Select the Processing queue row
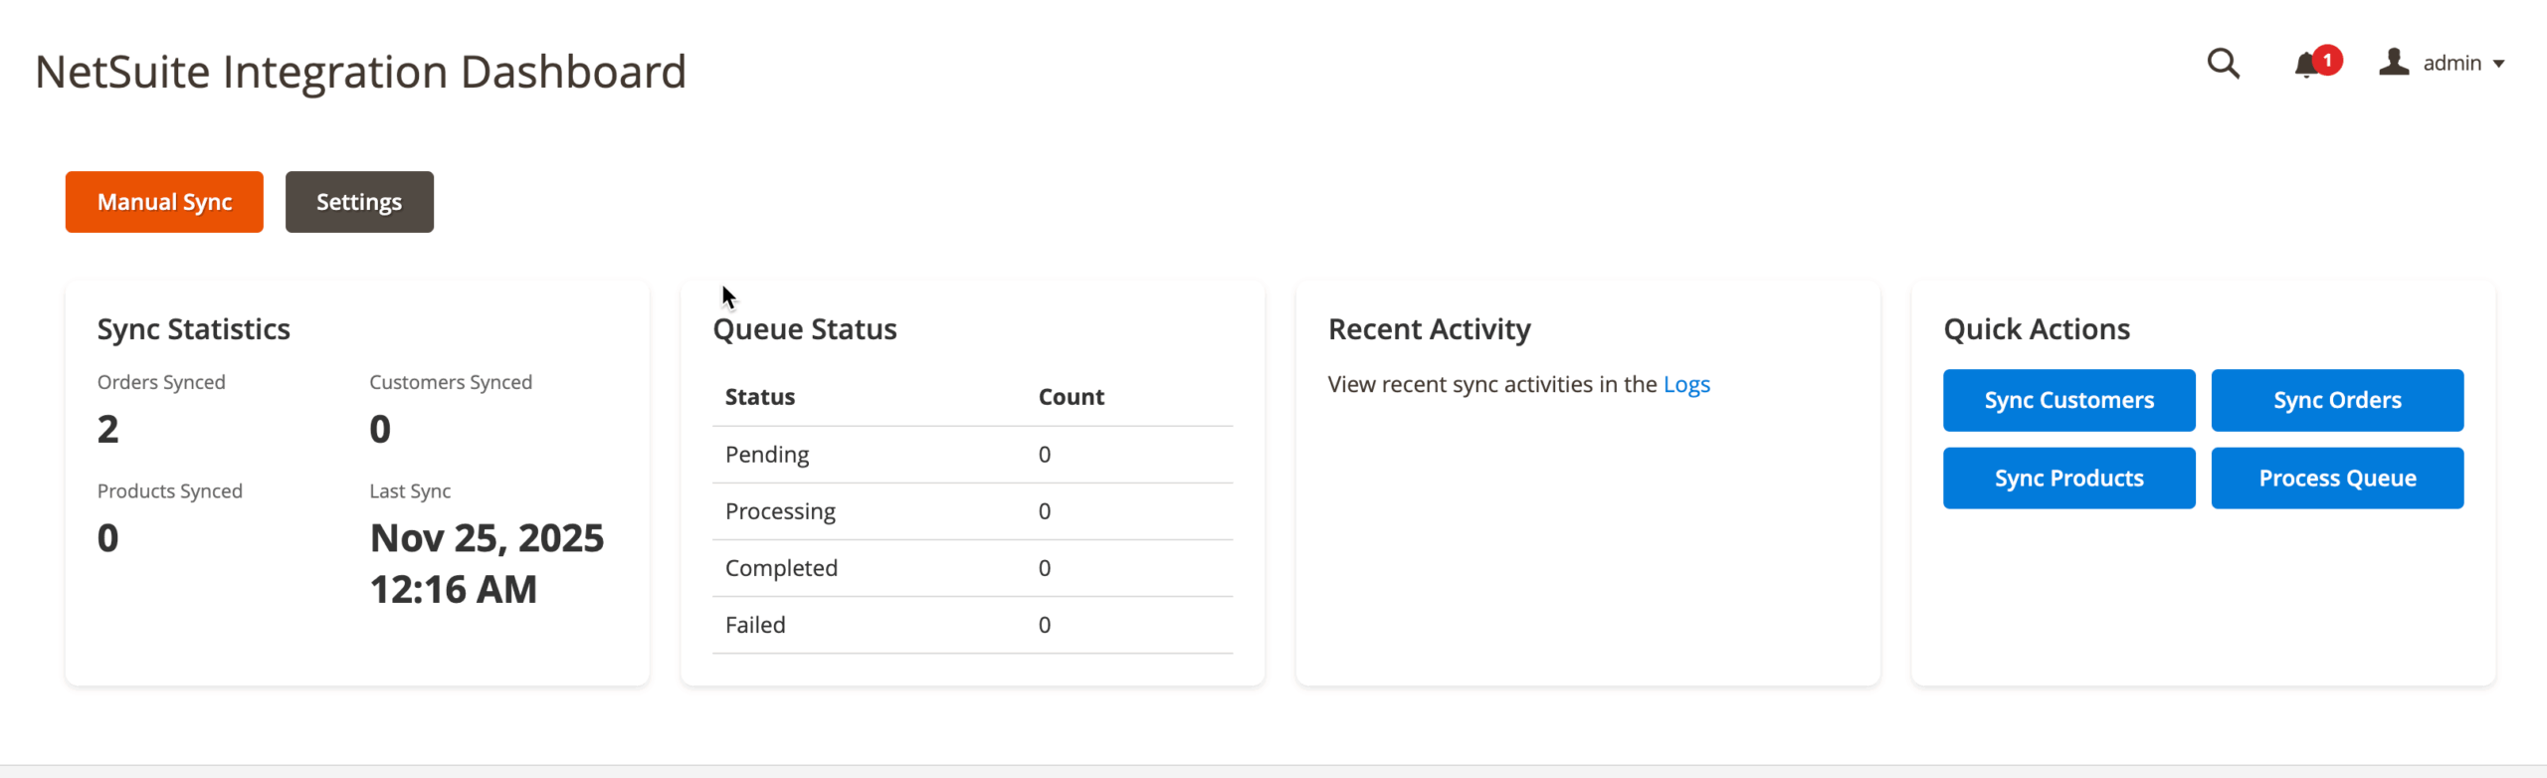Screen dimensions: 2547x778 coord(971,511)
